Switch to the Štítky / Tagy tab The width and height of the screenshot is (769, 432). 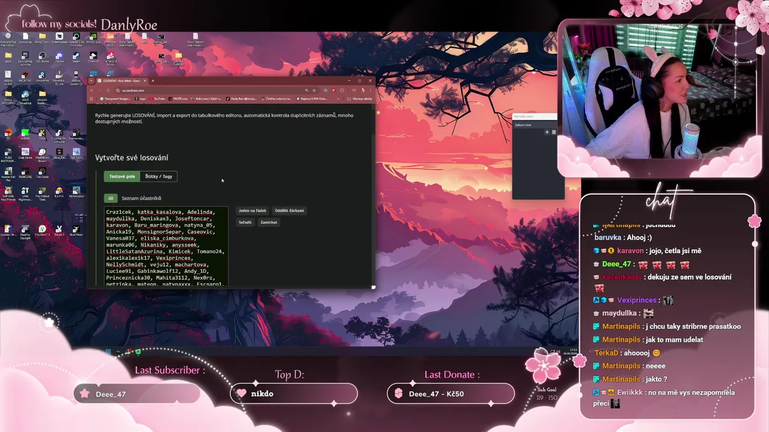159,176
